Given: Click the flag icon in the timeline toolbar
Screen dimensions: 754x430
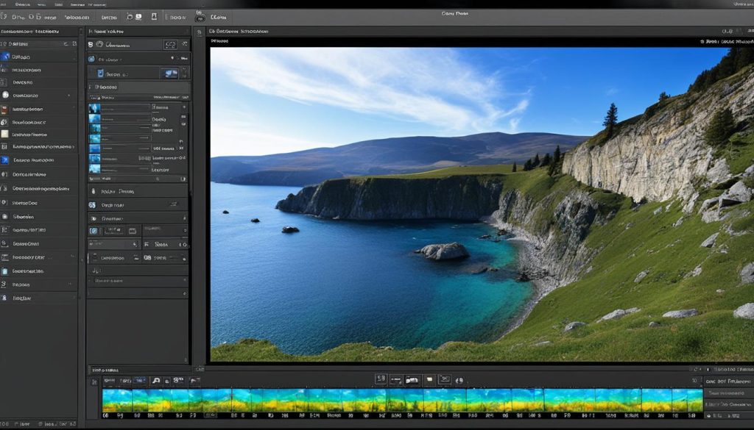Looking at the screenshot, I should [194, 381].
